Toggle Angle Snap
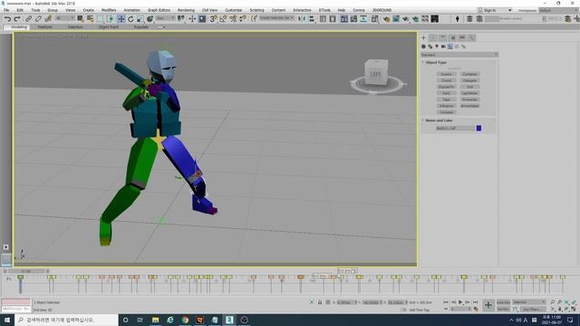580x326 pixels. coord(223,19)
